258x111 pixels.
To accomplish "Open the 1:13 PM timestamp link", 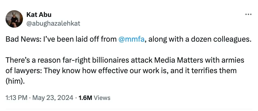I will 16,98.
